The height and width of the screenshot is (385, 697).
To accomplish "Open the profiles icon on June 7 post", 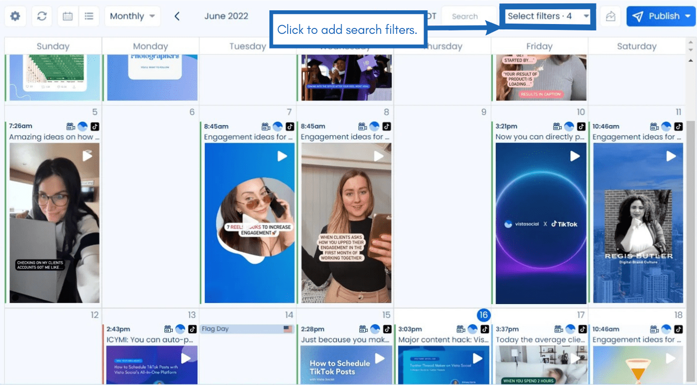I will 266,126.
